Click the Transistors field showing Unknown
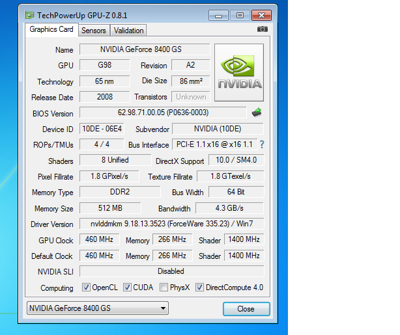Image resolution: width=400 pixels, height=335 pixels. [191, 97]
